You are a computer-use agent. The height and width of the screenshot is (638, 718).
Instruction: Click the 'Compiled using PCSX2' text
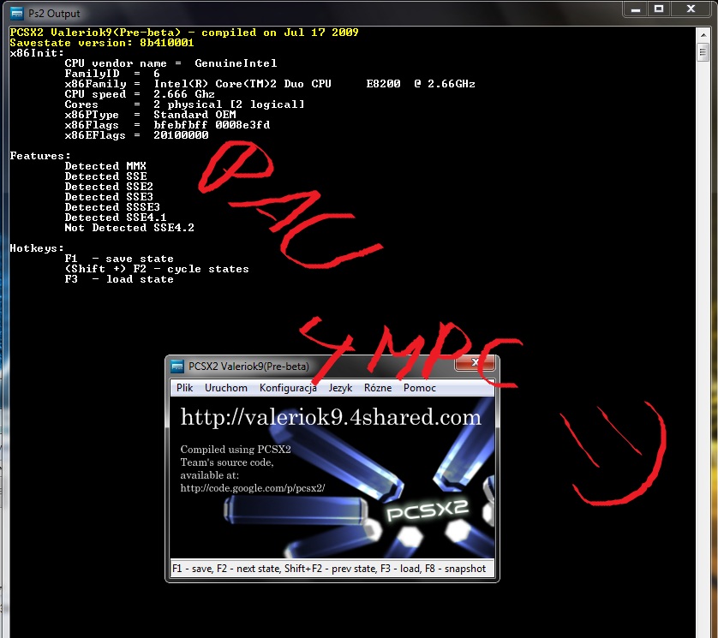[x=236, y=450]
